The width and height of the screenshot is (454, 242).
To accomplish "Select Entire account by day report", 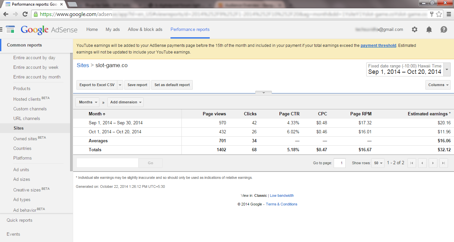I will [34, 58].
